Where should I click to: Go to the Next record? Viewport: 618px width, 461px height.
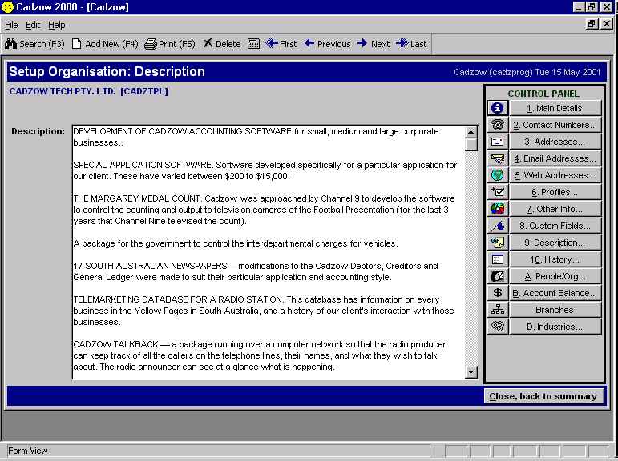click(x=374, y=44)
